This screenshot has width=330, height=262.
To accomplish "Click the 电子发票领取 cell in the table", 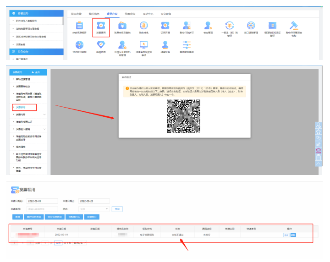I will point(147,235).
